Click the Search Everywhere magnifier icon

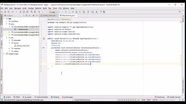pos(180,12)
